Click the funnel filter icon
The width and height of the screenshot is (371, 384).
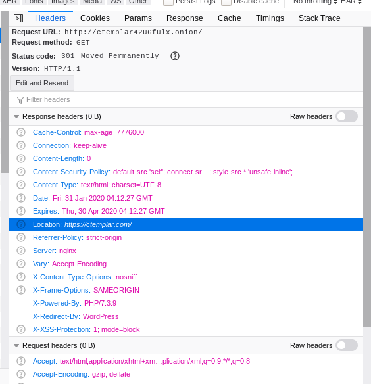pyautogui.click(x=20, y=100)
